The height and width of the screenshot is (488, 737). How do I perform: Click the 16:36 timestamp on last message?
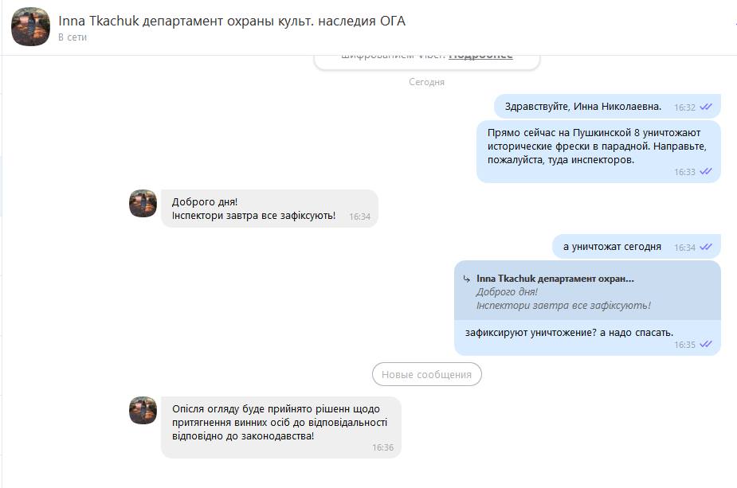pos(382,447)
